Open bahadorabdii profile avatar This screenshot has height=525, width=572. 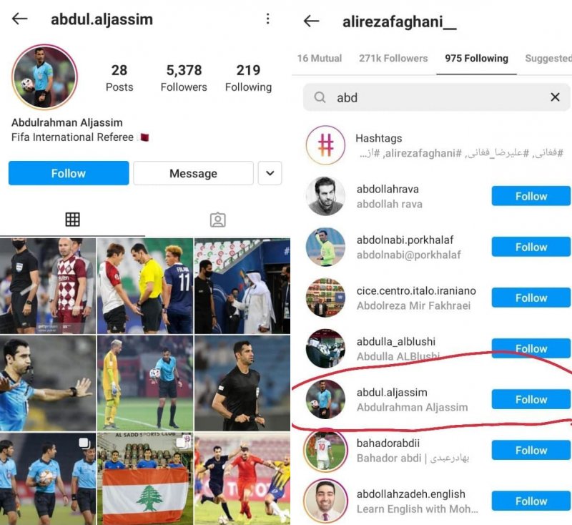(x=325, y=450)
